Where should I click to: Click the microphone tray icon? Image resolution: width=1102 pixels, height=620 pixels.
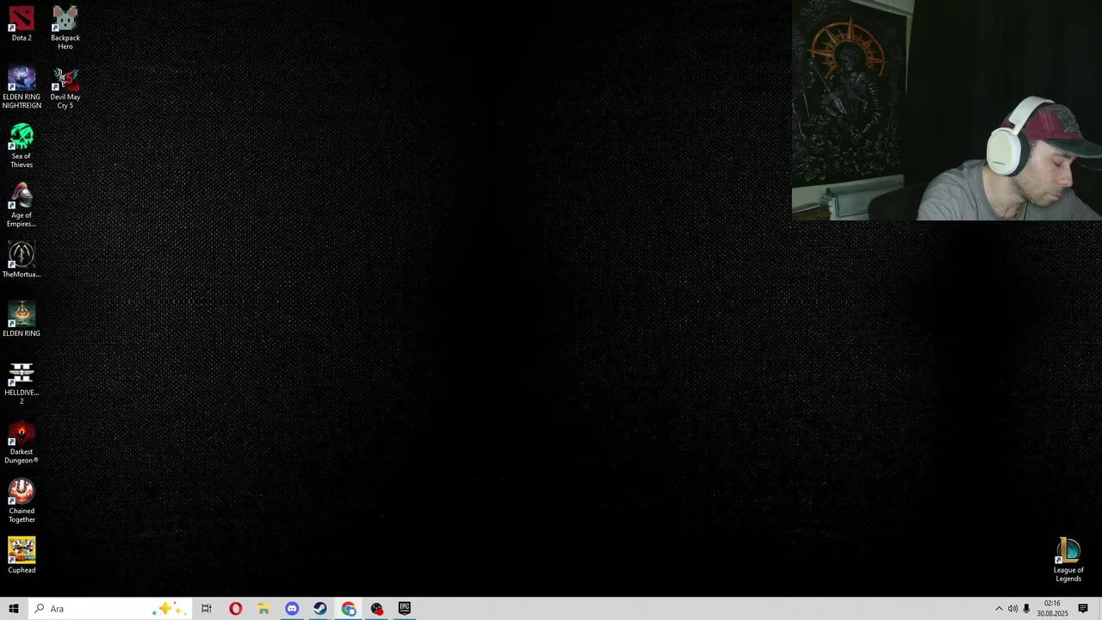coord(1026,609)
